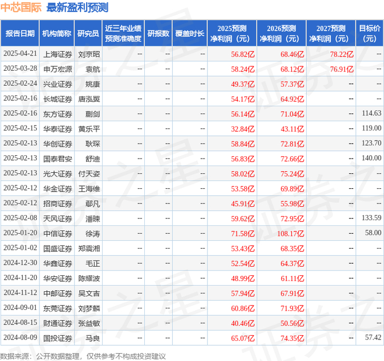This screenshot has height=361, width=384.
Task: Click 中信证券 institution cell
Action: click(x=58, y=233)
